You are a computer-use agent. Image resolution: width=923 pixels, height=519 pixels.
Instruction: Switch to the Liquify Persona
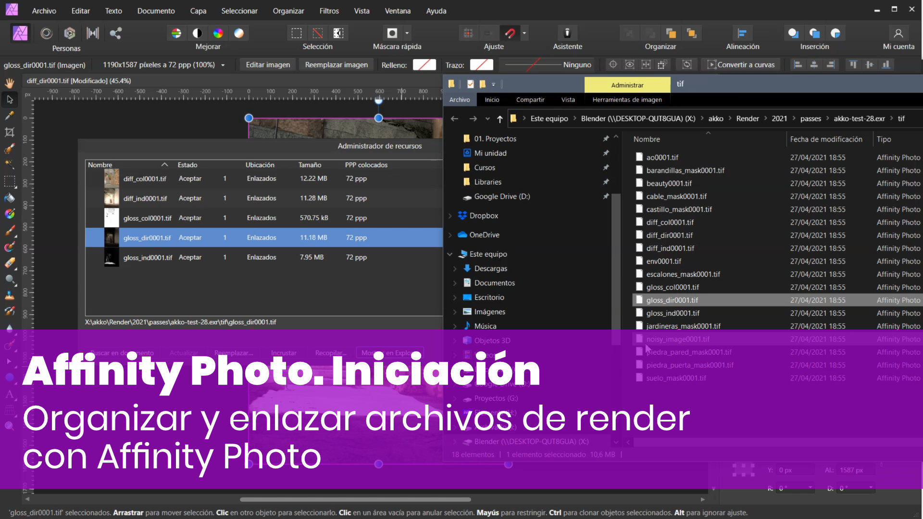pyautogui.click(x=46, y=33)
